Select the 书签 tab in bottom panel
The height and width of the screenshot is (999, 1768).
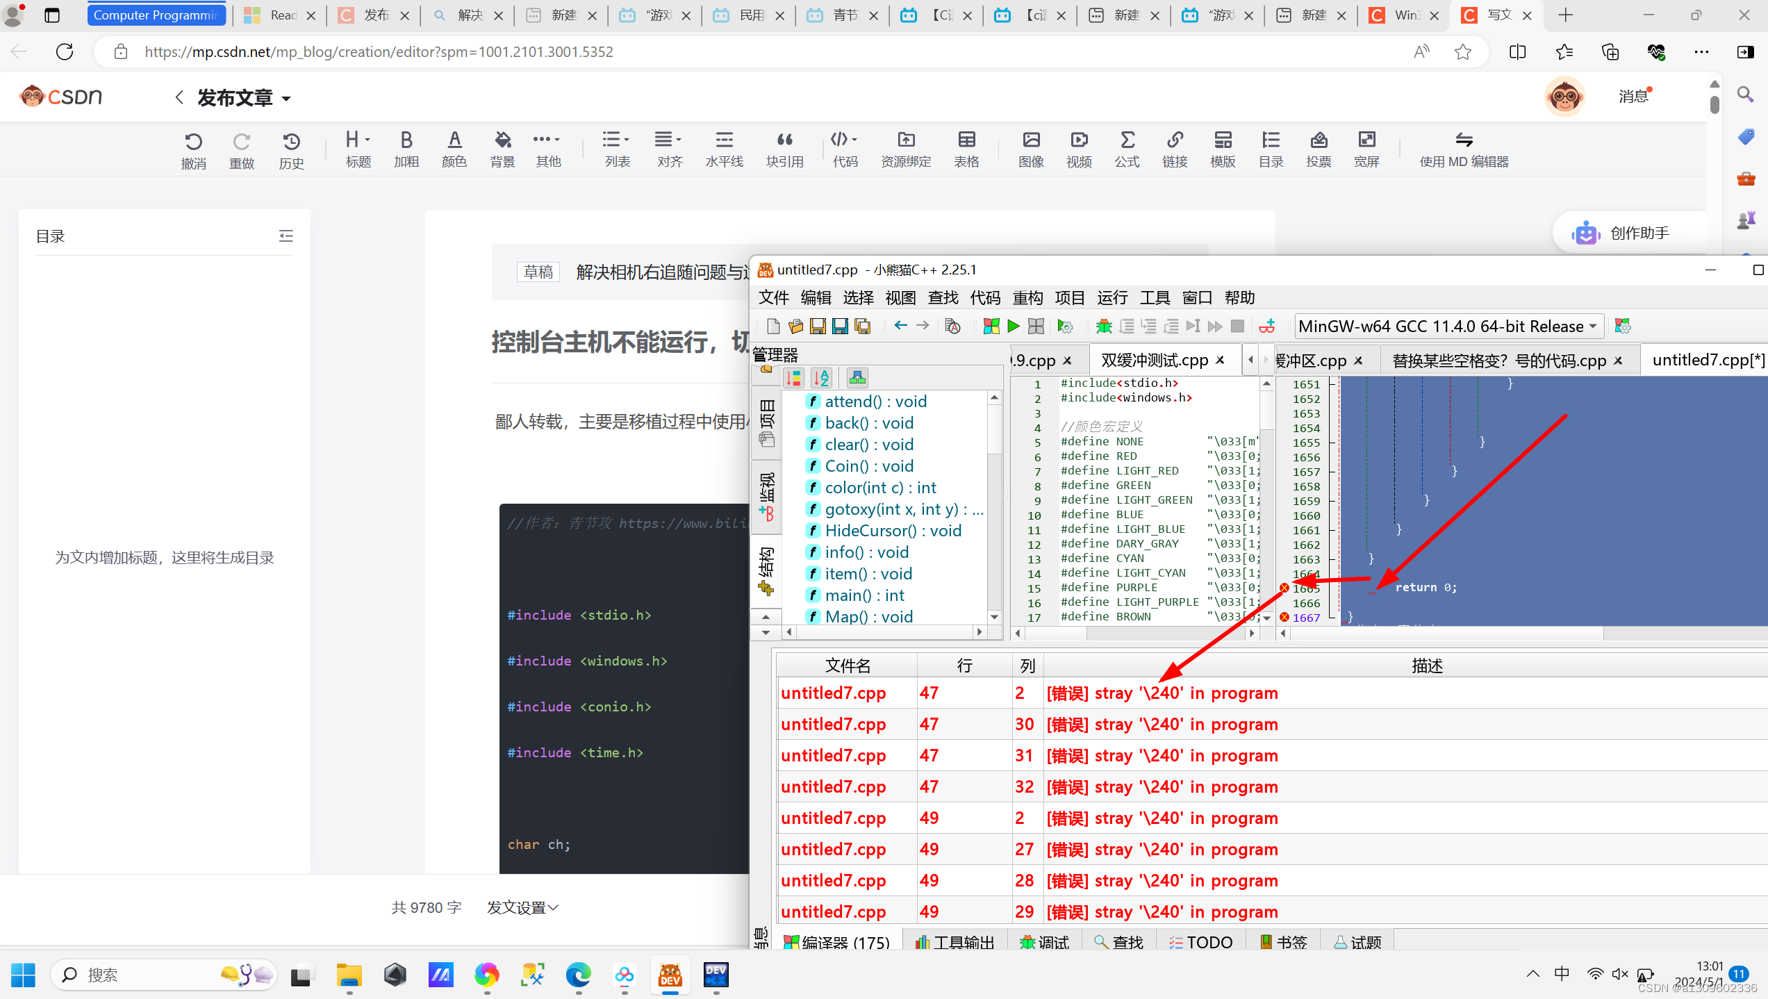click(x=1284, y=941)
